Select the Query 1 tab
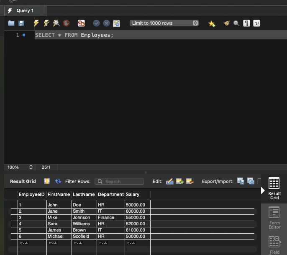 click(x=24, y=10)
